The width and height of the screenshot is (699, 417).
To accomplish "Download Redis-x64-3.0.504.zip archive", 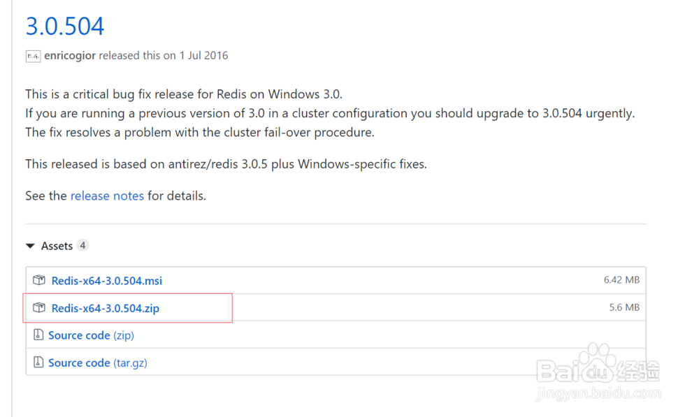I will (x=106, y=308).
